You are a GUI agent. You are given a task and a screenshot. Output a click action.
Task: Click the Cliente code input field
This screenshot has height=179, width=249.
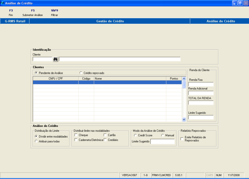tap(42, 59)
